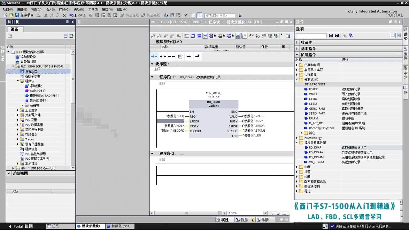
Task: Open the 视图(V) menu
Action: [x=36, y=10]
